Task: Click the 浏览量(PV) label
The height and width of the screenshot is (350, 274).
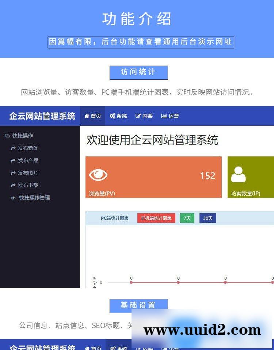Action: pyautogui.click(x=102, y=193)
